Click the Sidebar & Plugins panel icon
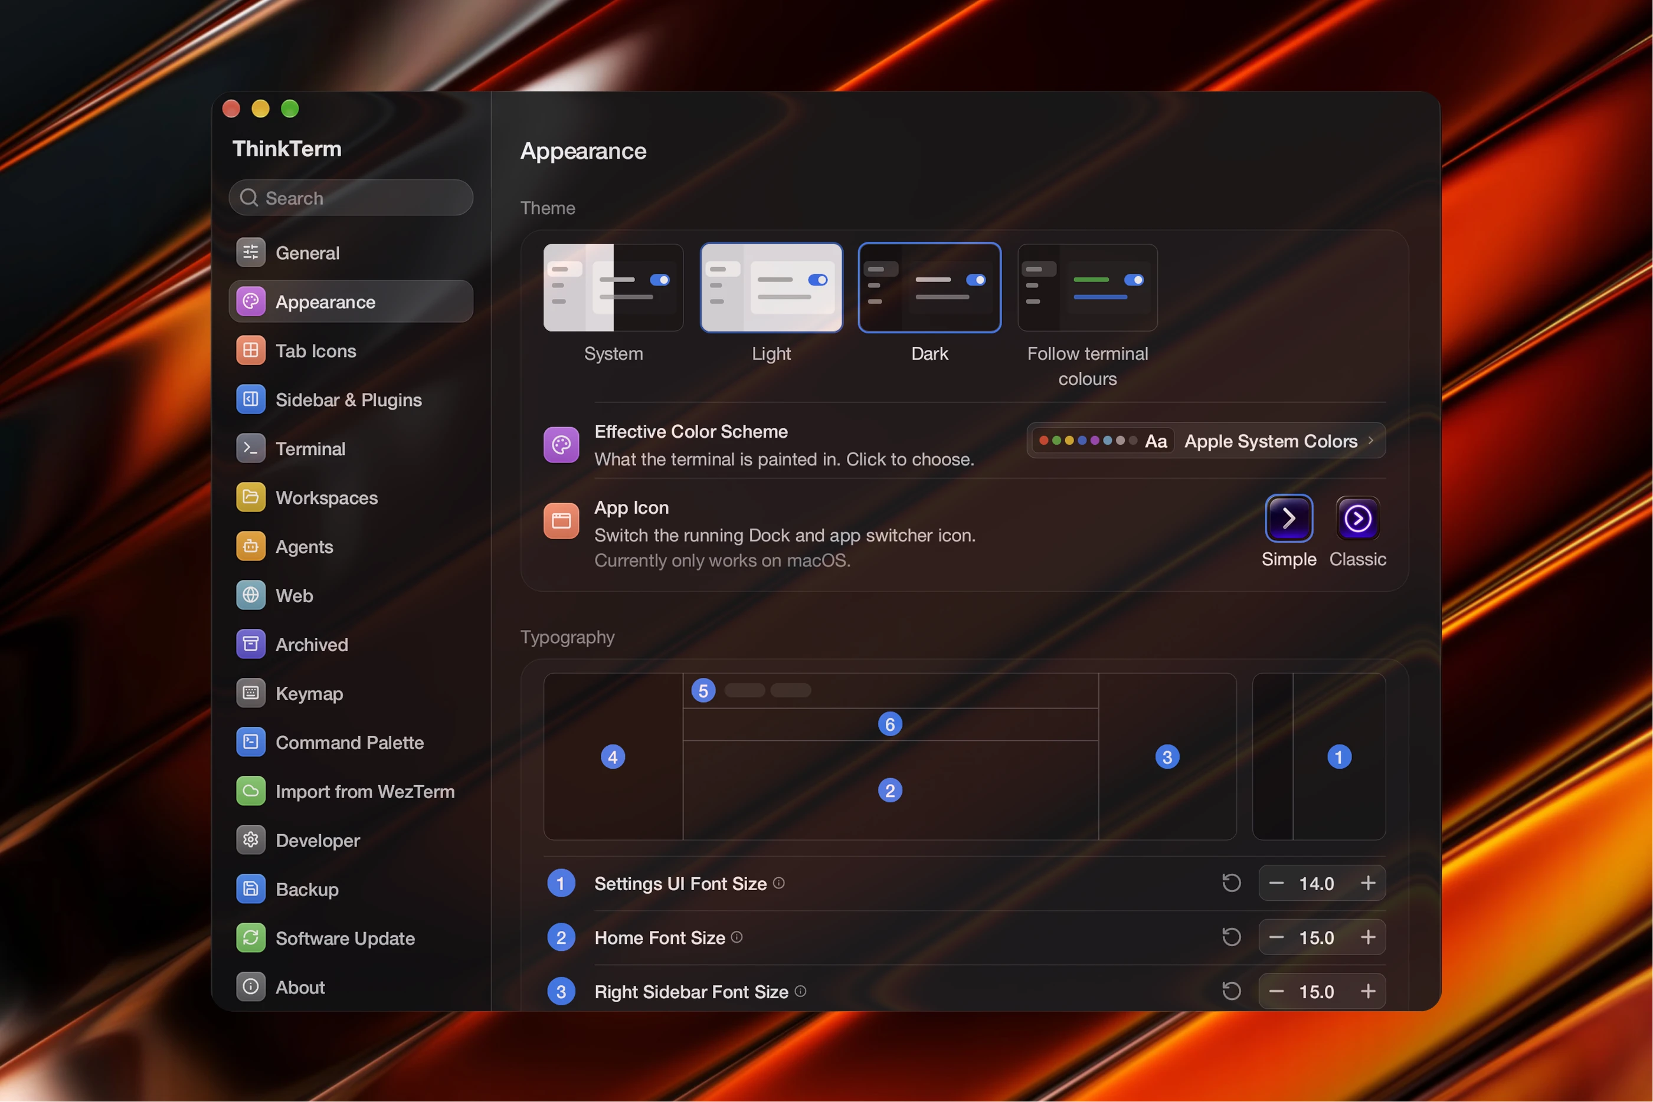This screenshot has width=1653, height=1102. [x=250, y=400]
